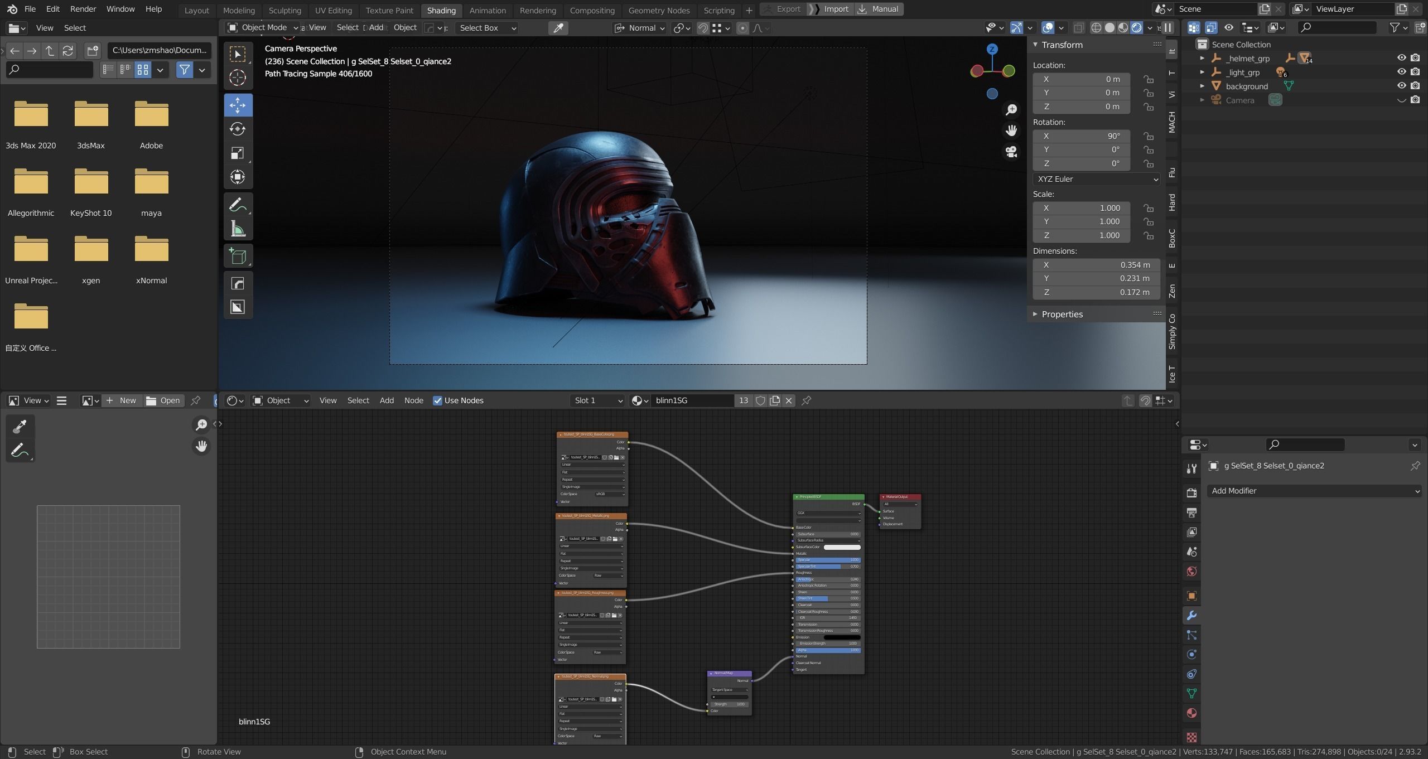The height and width of the screenshot is (759, 1428).
Task: Click the Export button
Action: pyautogui.click(x=783, y=9)
